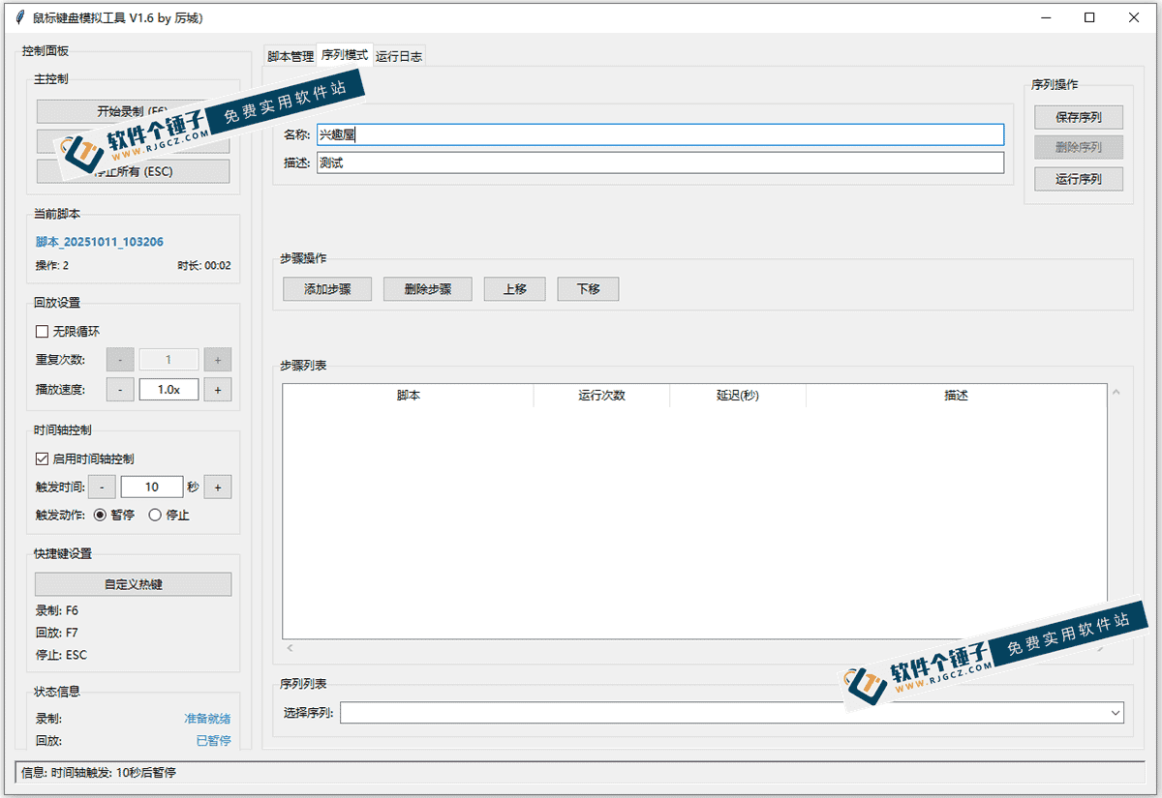Click the 运行序列 button
The width and height of the screenshot is (1162, 798).
tap(1078, 178)
